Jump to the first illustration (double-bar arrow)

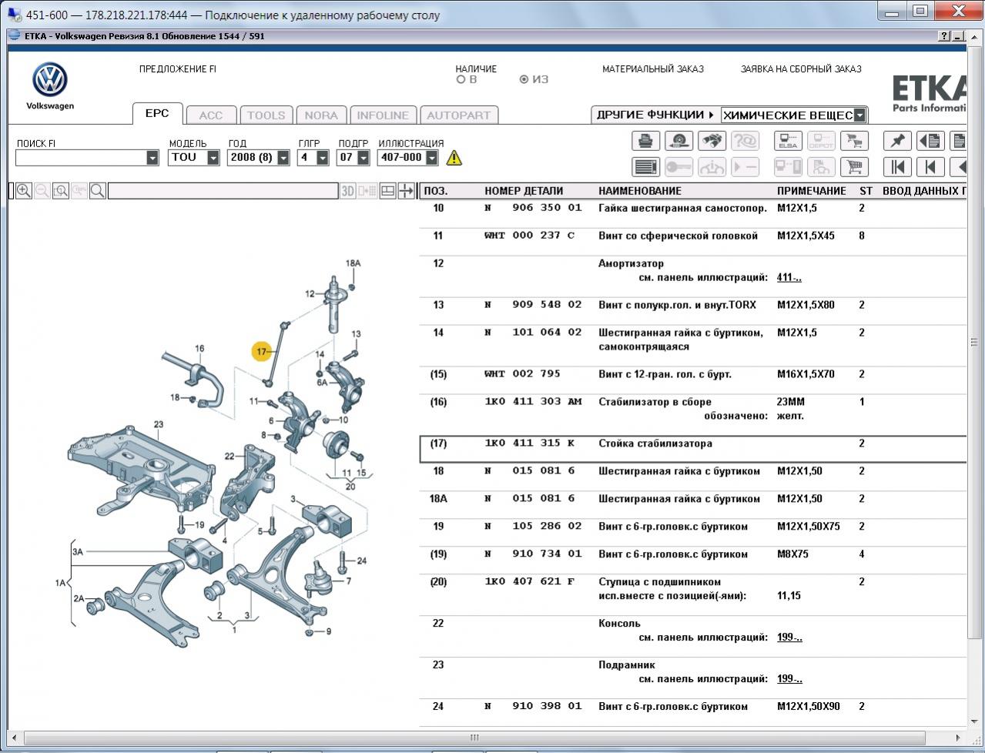[897, 166]
